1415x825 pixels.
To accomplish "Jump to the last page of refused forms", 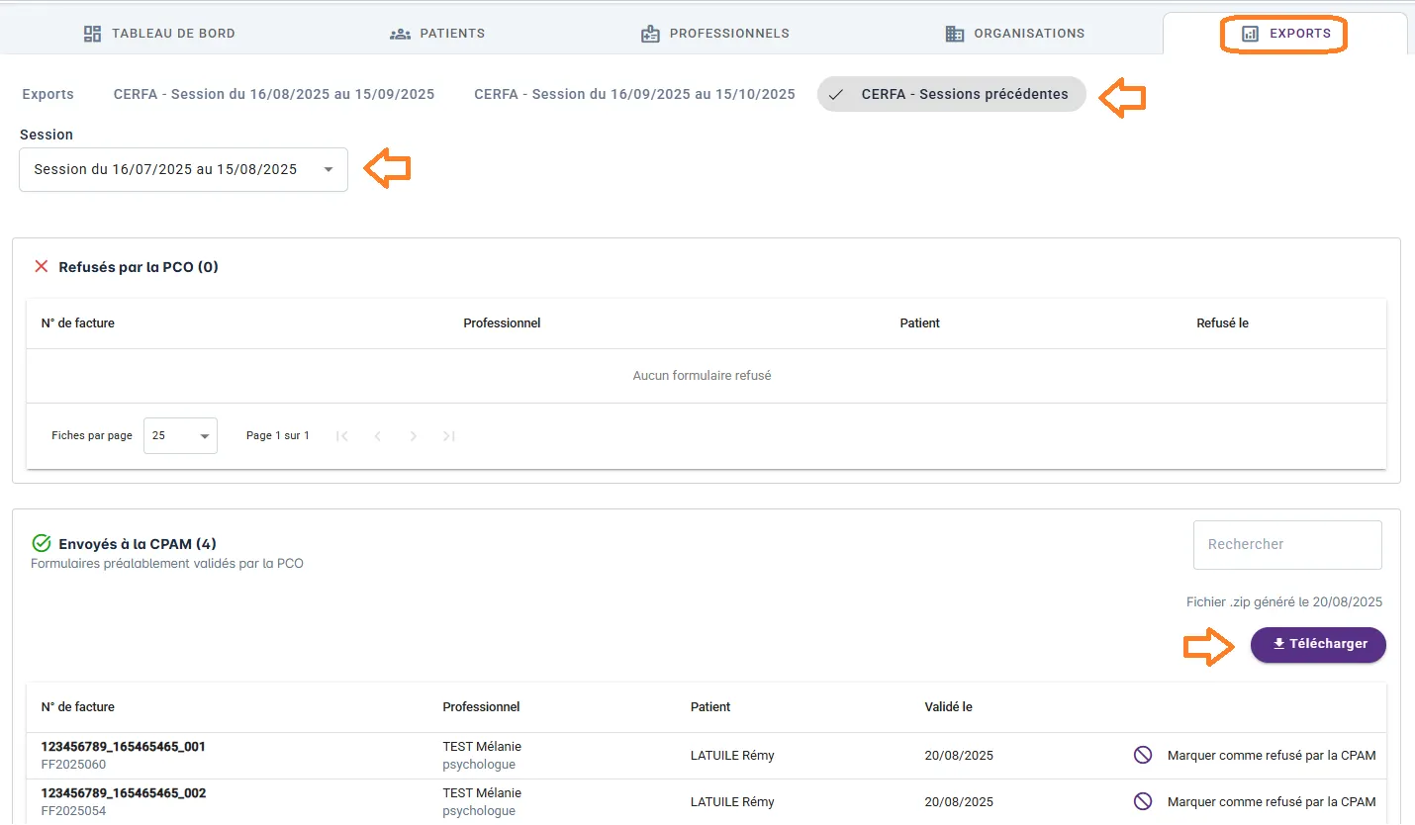I will (x=449, y=436).
